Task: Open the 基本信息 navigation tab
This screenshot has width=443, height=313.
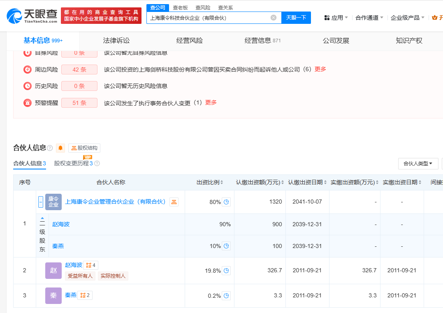Action: (x=43, y=41)
